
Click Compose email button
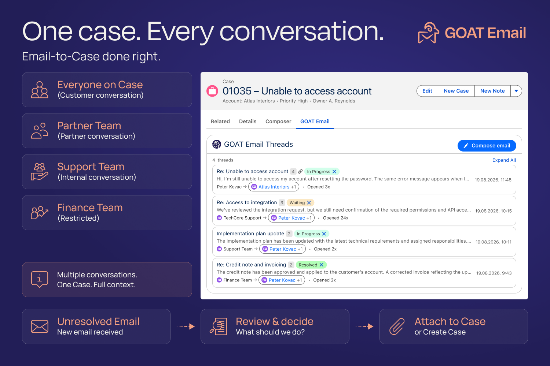487,145
